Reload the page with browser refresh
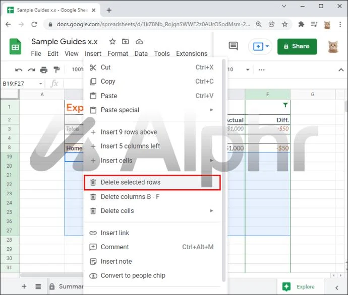 34,24
